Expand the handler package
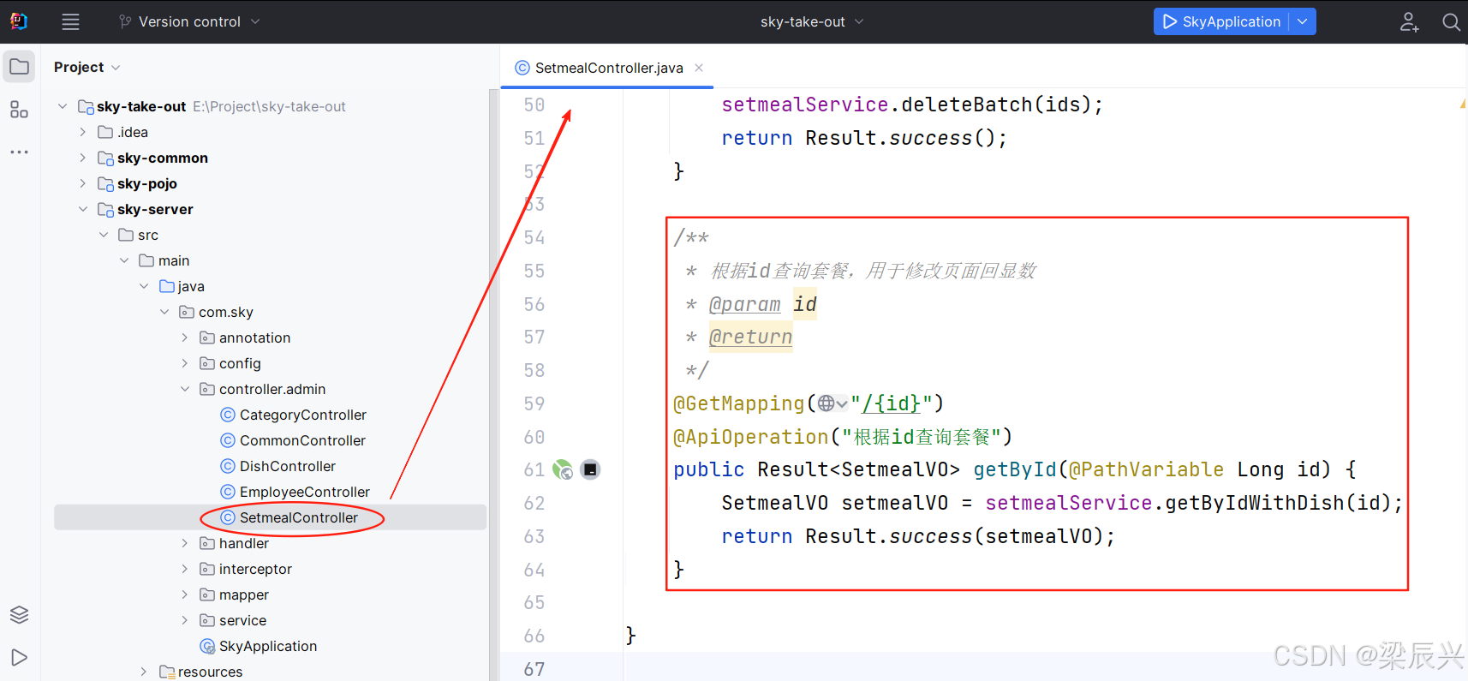 click(x=185, y=543)
